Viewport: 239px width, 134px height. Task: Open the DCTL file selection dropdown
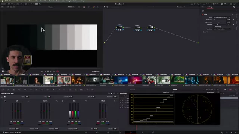(x=221, y=17)
